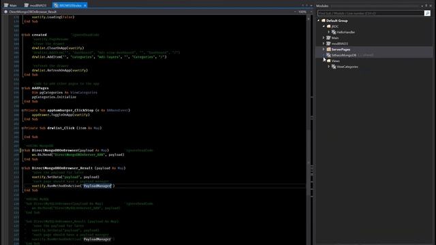This screenshot has width=436, height=245.
Task: Collapse the Default Group node
Action: (x=319, y=20)
